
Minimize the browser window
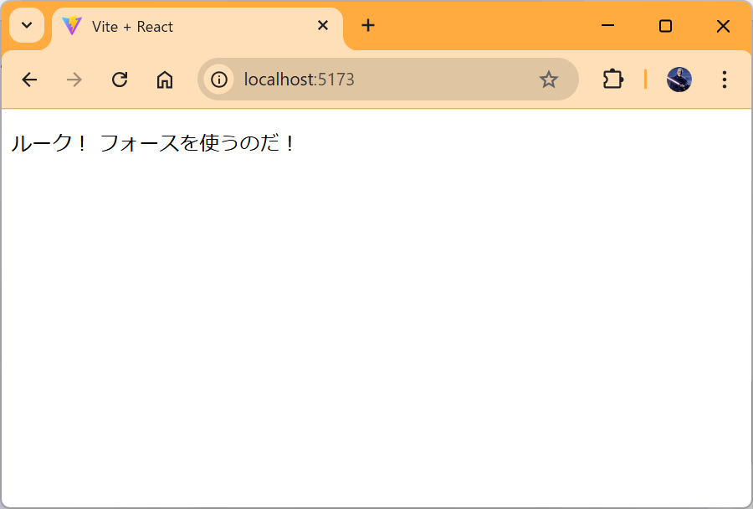[x=608, y=26]
